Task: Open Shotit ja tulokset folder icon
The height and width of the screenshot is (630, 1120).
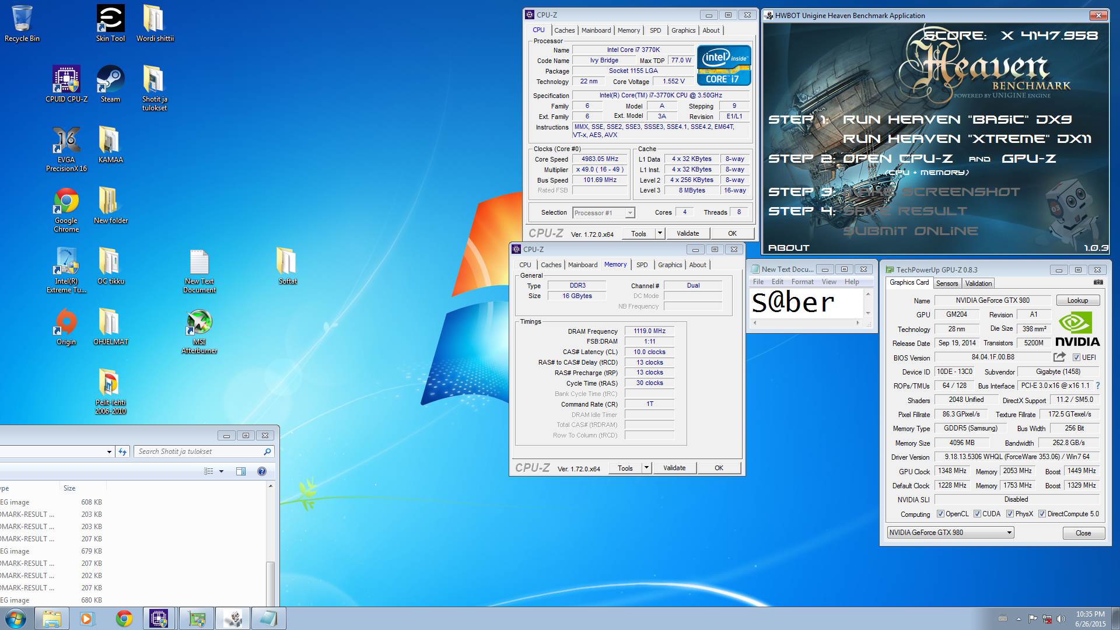Action: pyautogui.click(x=155, y=88)
